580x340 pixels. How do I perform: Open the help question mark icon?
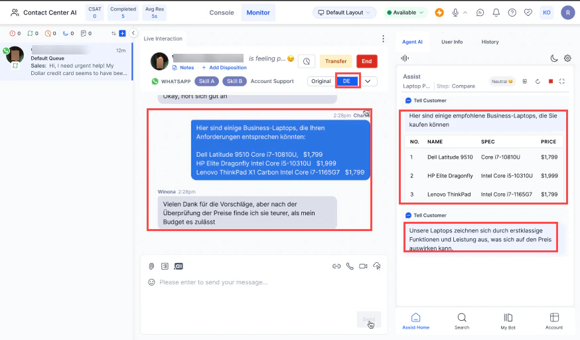(x=512, y=13)
